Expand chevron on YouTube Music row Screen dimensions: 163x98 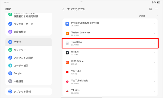pos(154,82)
